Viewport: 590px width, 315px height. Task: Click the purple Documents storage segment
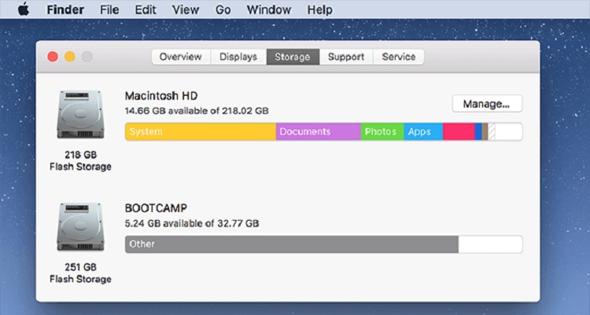319,131
